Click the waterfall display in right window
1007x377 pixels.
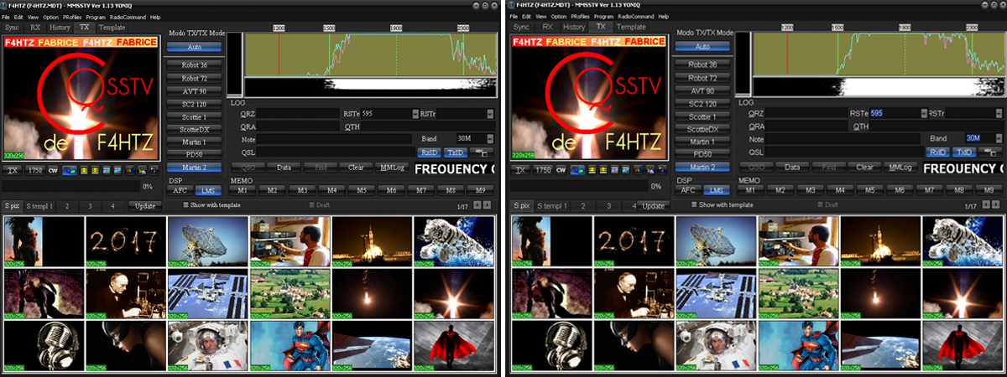click(x=879, y=87)
